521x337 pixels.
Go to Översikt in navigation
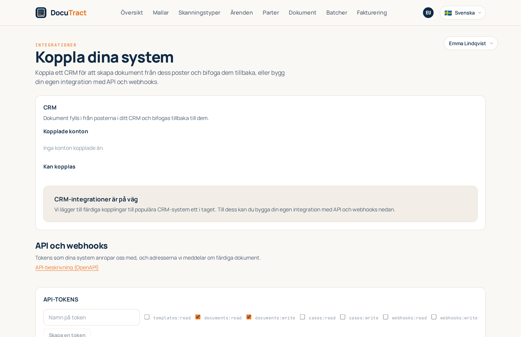click(132, 13)
